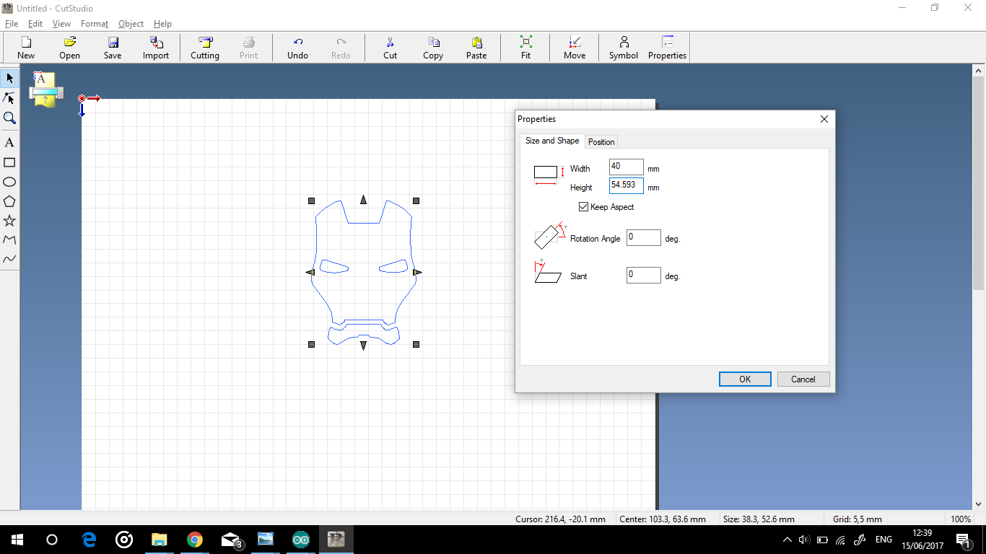Click the top-left selection handle

click(x=312, y=201)
